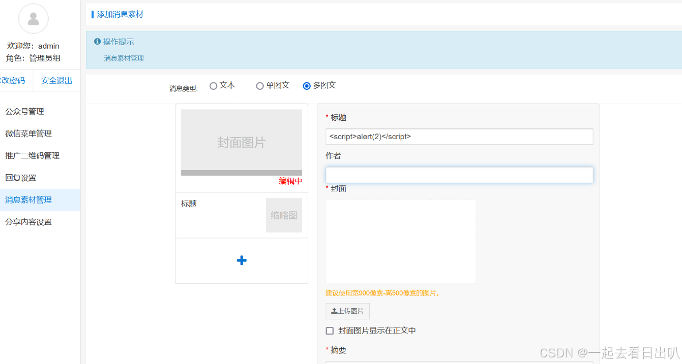The width and height of the screenshot is (682, 364).
Task: Select the 单图文 message type
Action: coord(260,86)
